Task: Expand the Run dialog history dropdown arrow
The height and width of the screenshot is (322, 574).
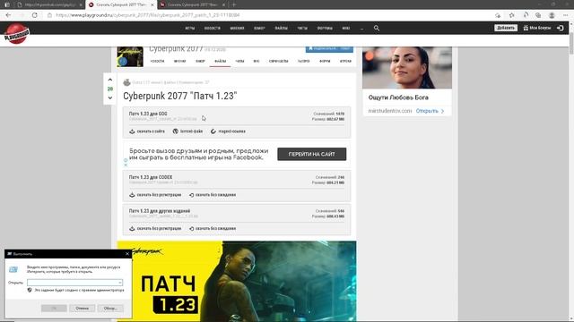Action: (x=119, y=283)
